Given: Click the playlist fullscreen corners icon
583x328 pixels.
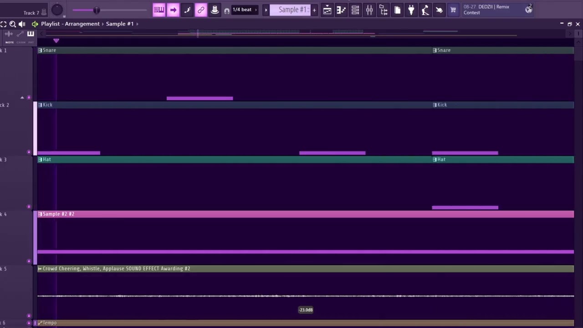Looking at the screenshot, I should (x=4, y=24).
